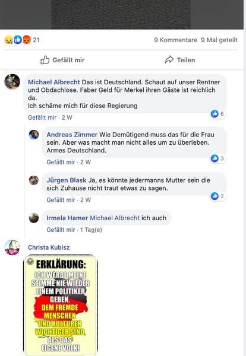Open Christa Kubisz's profile picture
Screen dimensions: 246x356
coord(12,247)
